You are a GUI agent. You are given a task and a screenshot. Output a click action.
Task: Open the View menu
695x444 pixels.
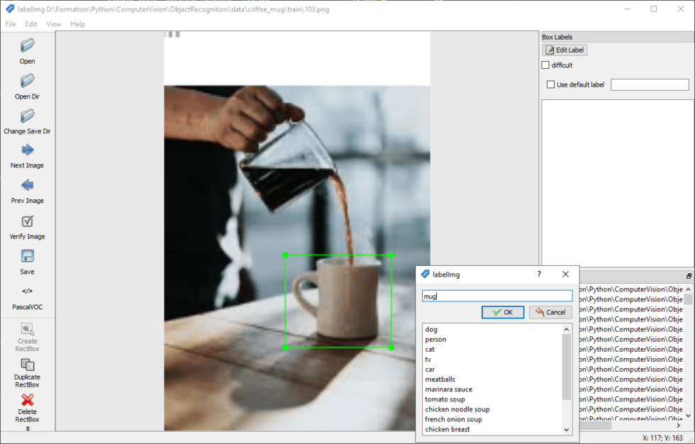click(x=54, y=24)
